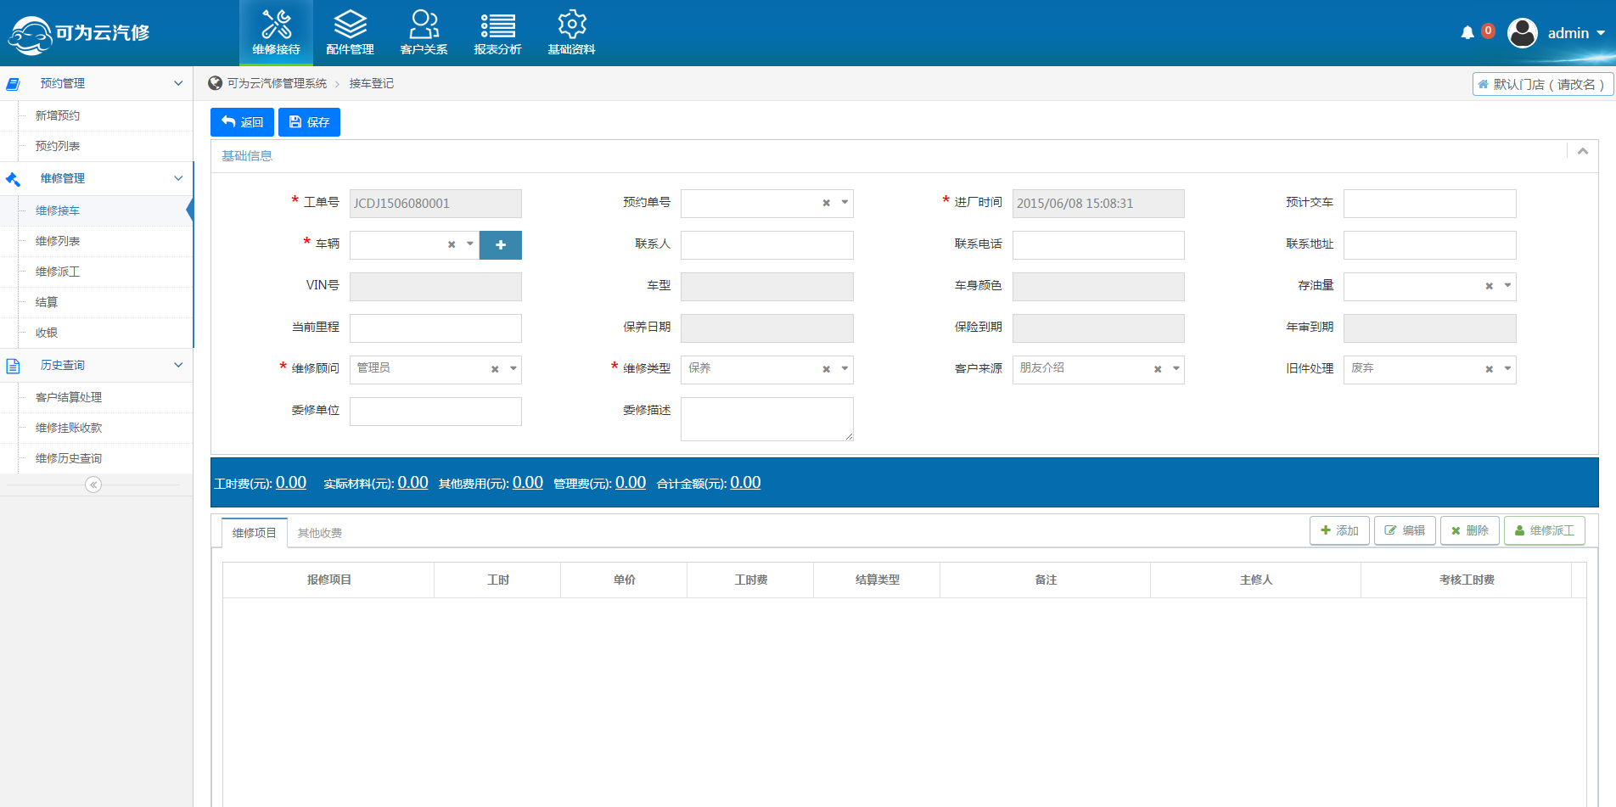Expand the 存油量 dropdown
This screenshot has height=807, width=1616.
click(1507, 286)
